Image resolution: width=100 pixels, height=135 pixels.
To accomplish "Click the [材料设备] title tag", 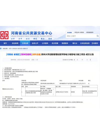I will [36, 54].
